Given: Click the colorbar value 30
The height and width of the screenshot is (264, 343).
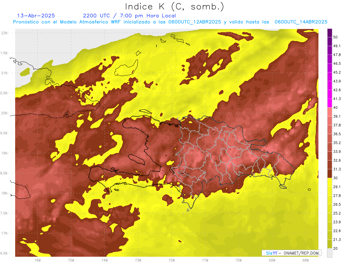Looking at the screenshot, I should (335, 178).
